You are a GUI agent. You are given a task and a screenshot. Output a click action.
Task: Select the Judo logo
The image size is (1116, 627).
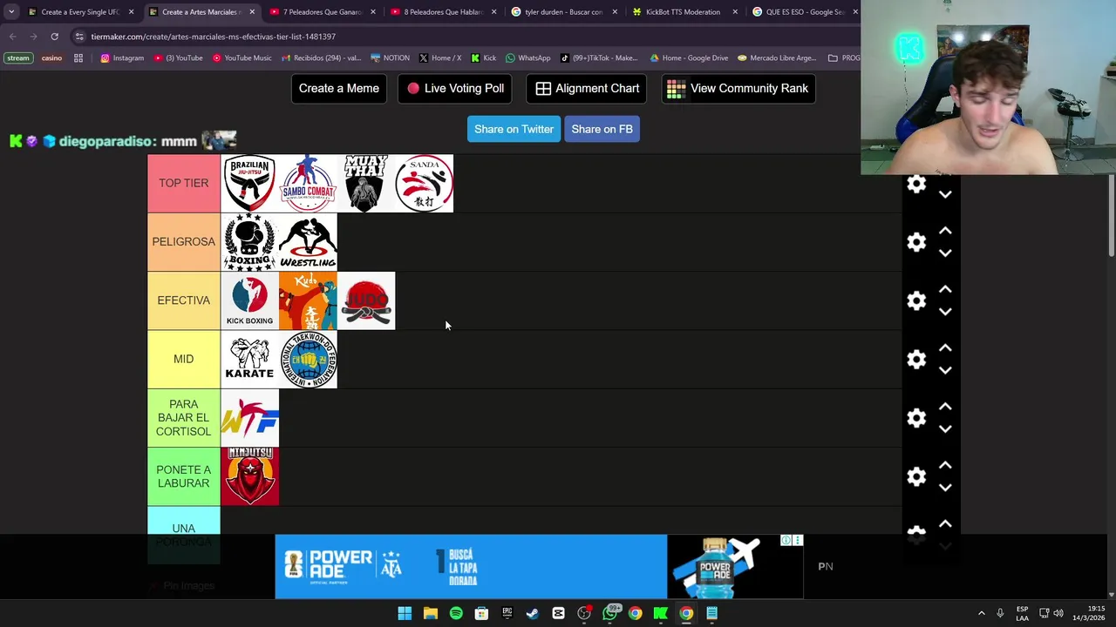tap(366, 300)
